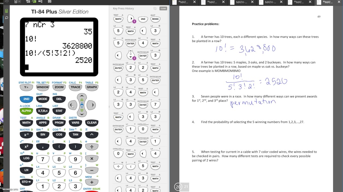
Task: Take a screenshot with the camera icon
Action: click(x=50, y=2)
